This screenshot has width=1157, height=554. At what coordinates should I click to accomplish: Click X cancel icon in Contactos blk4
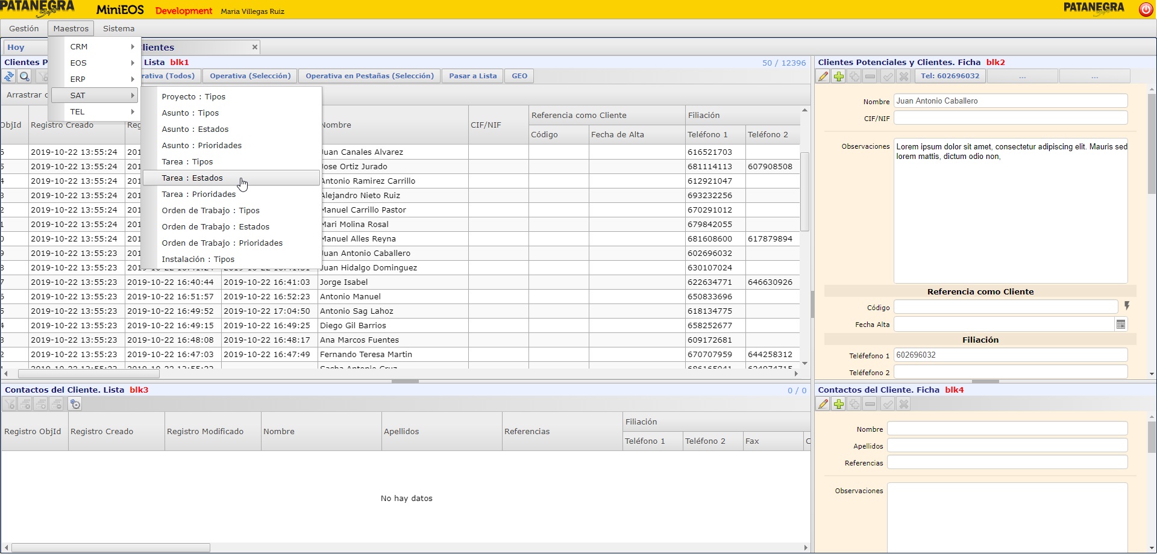click(903, 404)
